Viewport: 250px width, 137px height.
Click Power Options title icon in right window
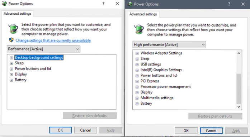click(x=130, y=4)
